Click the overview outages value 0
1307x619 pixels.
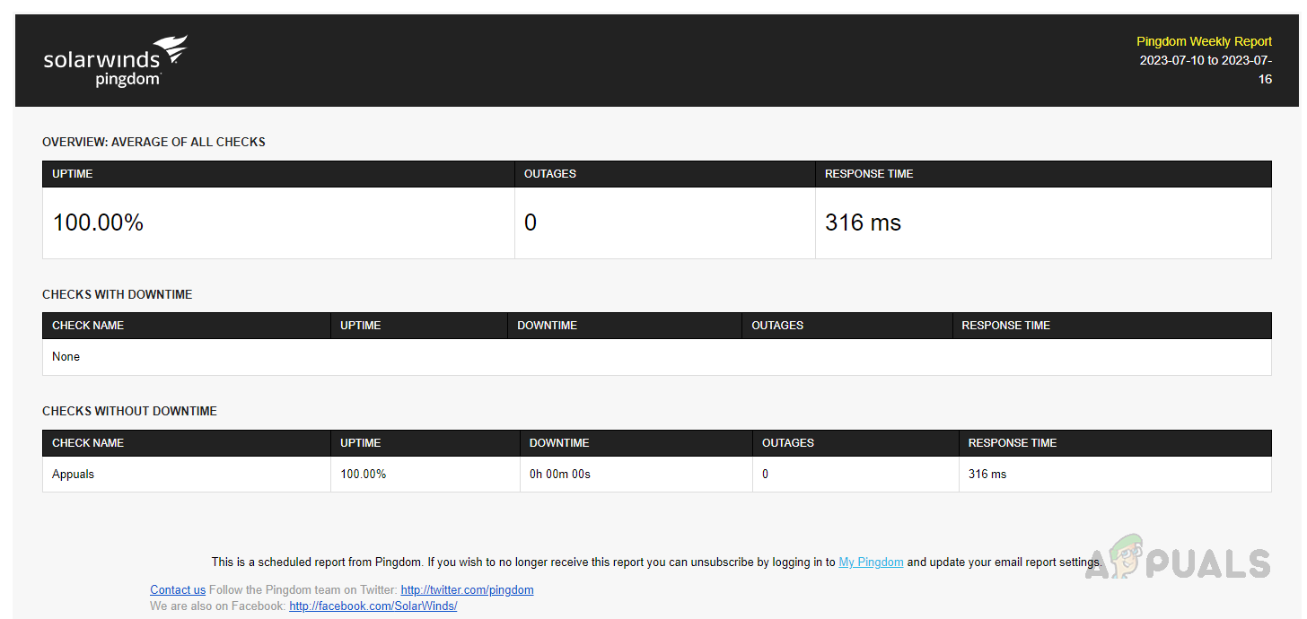[x=531, y=222]
